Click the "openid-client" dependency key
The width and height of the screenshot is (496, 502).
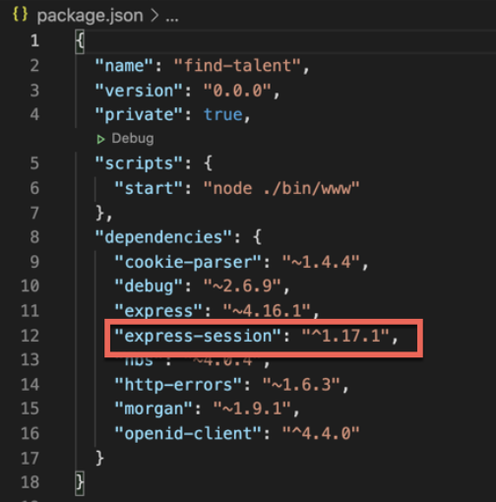pos(188,433)
